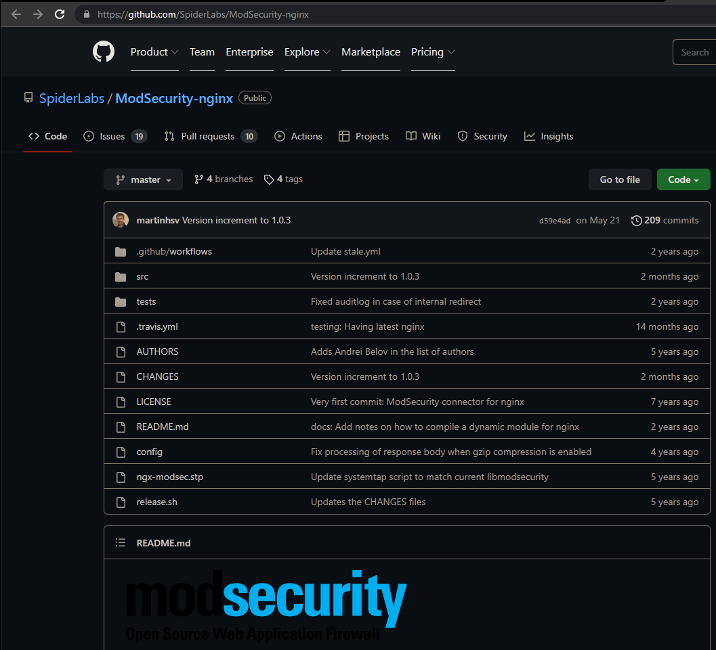Open commit hash d59e4ad

tap(554, 221)
